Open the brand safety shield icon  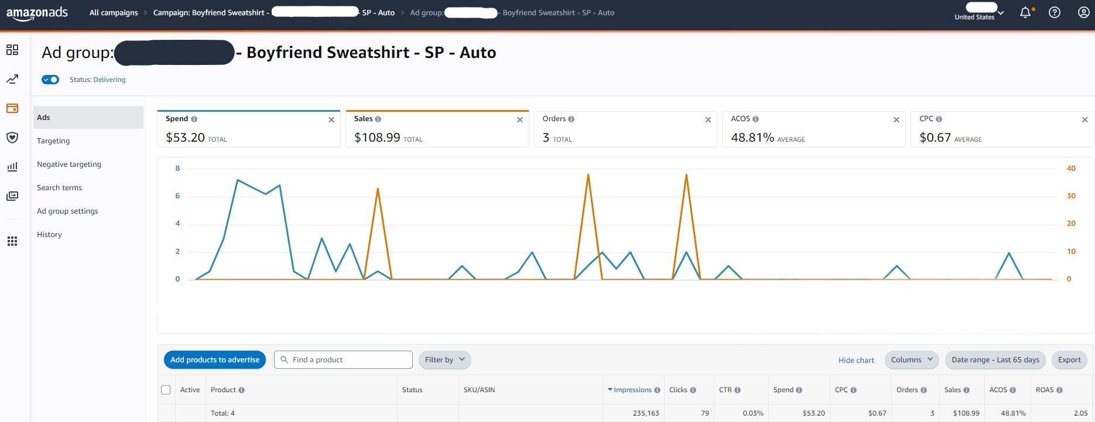(12, 138)
